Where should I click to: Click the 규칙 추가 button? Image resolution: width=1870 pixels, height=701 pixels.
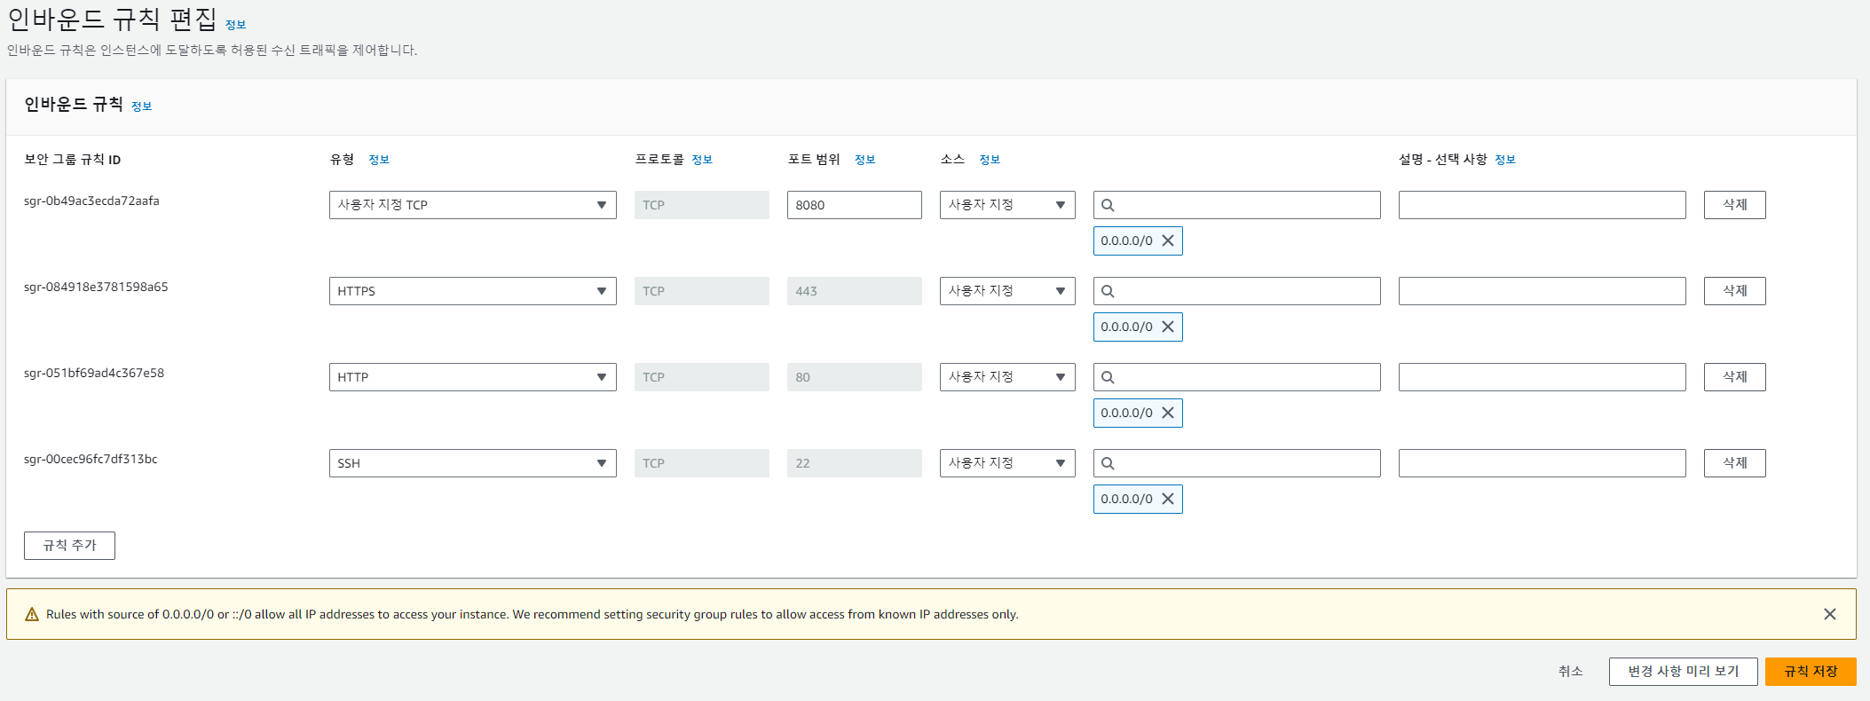(69, 546)
